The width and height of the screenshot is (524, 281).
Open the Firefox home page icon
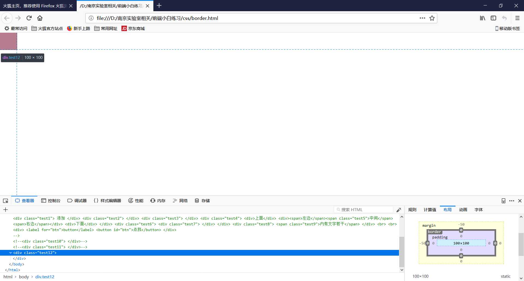(40, 18)
